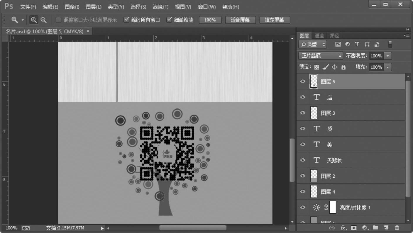
Task: Click the mask link icon on 亮度/对比度 1
Action: (x=326, y=208)
